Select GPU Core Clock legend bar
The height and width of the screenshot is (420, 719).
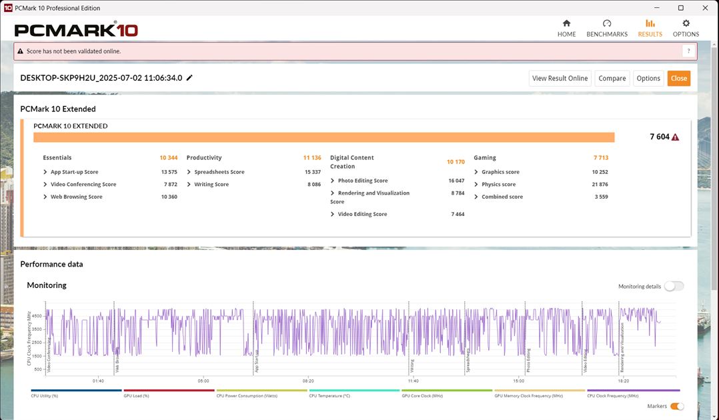(x=447, y=391)
